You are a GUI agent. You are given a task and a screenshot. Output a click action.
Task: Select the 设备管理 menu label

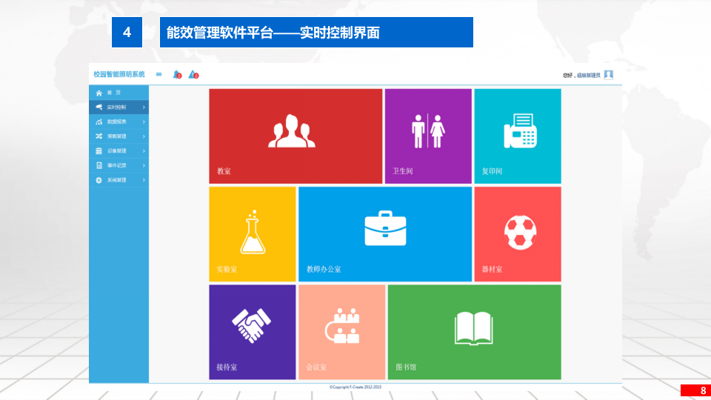pos(116,150)
